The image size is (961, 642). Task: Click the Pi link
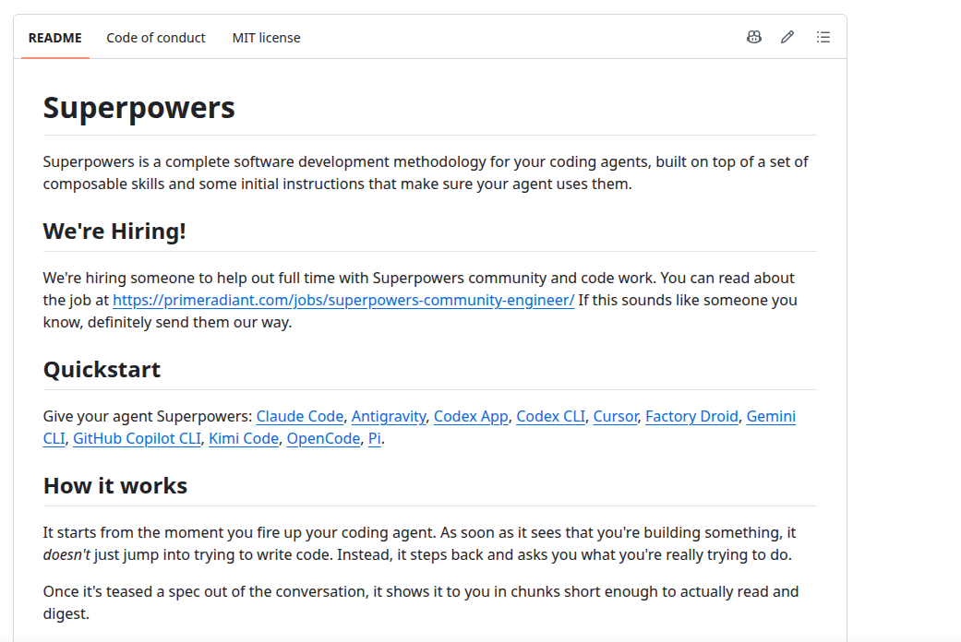375,439
